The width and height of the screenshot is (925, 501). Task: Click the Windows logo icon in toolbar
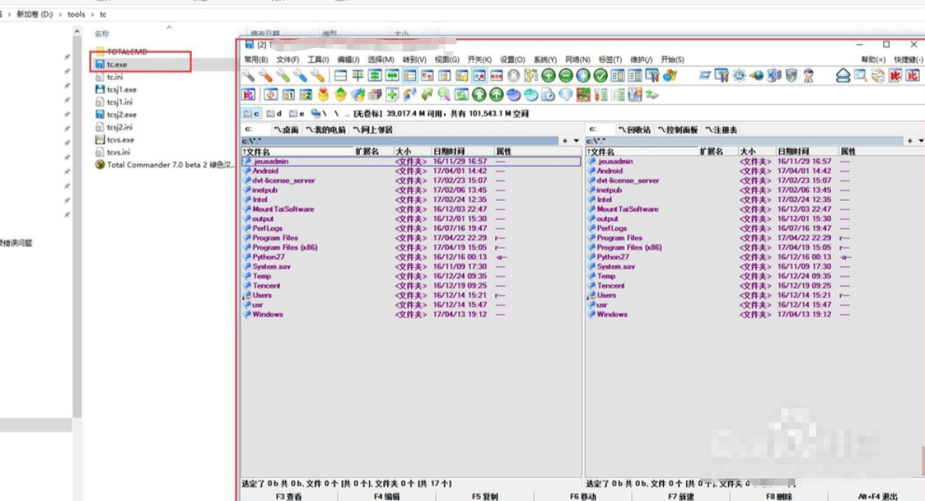click(x=671, y=75)
